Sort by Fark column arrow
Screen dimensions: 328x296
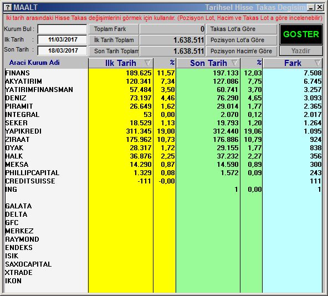click(x=317, y=63)
